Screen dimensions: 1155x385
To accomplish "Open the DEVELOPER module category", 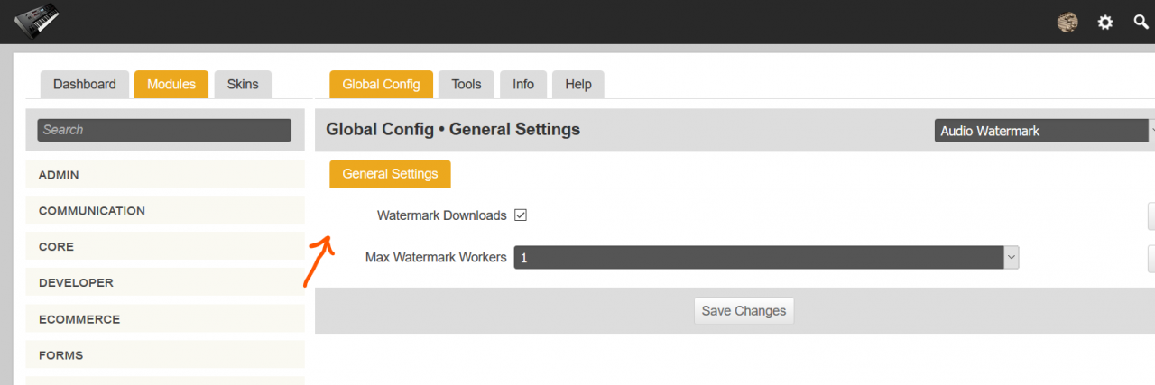I will point(165,283).
